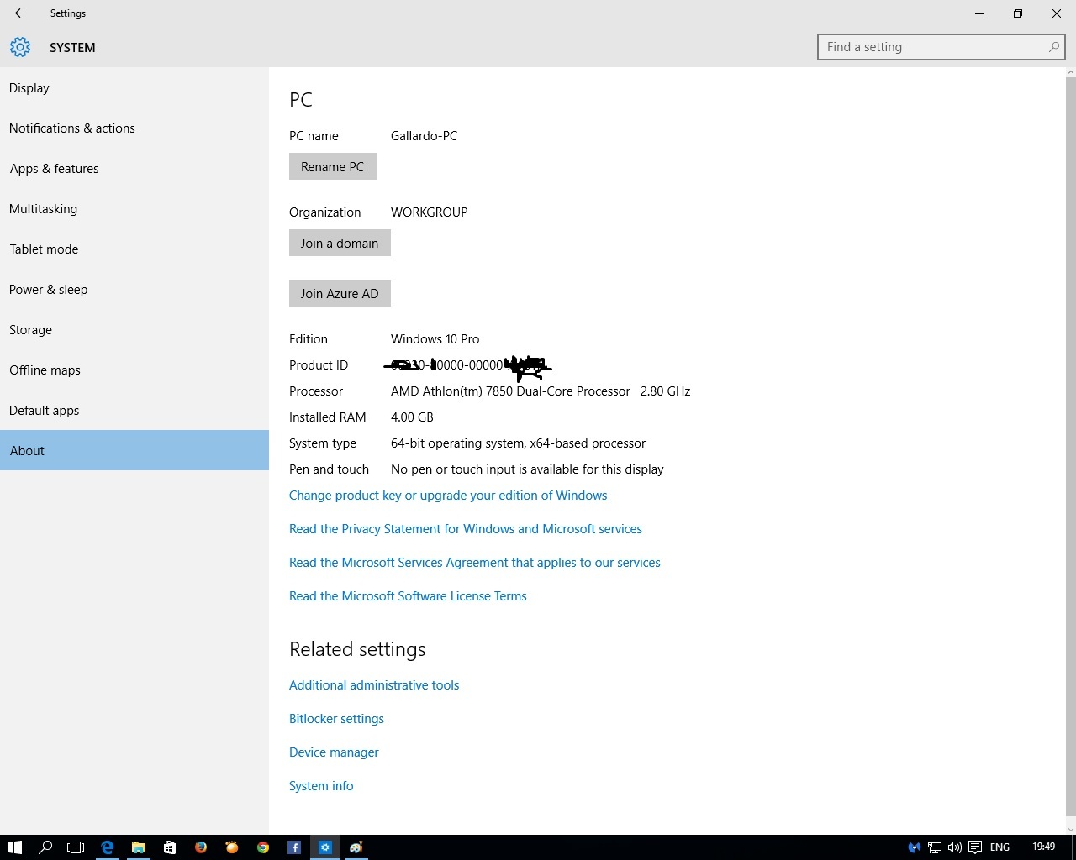Click the Join a domain button

click(340, 243)
